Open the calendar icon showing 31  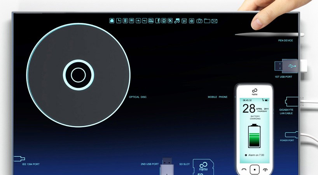[184, 21]
